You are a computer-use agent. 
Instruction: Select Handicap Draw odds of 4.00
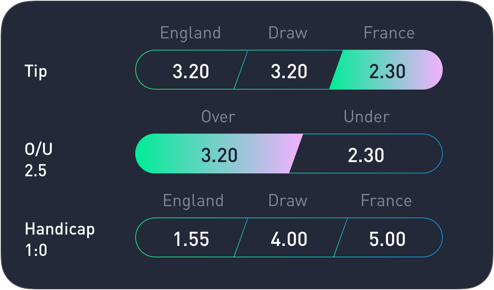(289, 238)
